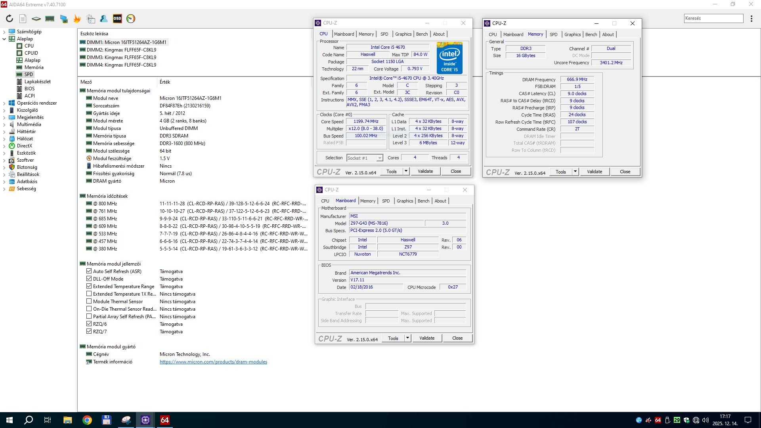761x428 pixels.
Task: Click the Keresés search field
Action: coord(713,18)
